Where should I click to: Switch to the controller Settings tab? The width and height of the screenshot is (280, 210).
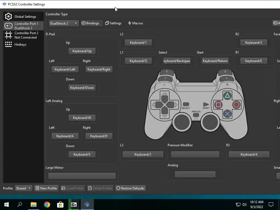click(x=113, y=23)
